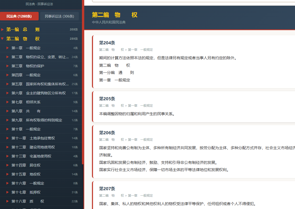Expand arrow of 第十三章 宅基地使用权
This screenshot has width=295, height=209.
tap(7, 156)
